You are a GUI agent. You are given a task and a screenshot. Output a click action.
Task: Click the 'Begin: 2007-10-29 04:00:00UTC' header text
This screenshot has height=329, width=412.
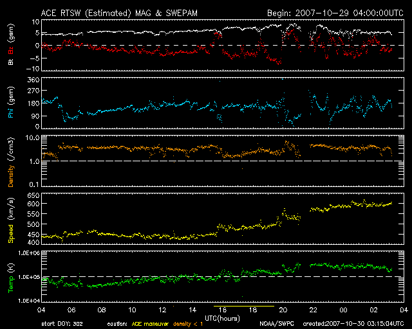point(335,13)
